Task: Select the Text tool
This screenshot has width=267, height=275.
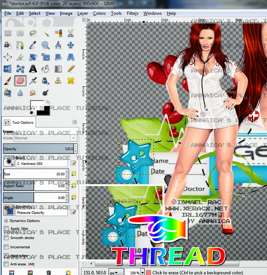Action: [x=33, y=69]
